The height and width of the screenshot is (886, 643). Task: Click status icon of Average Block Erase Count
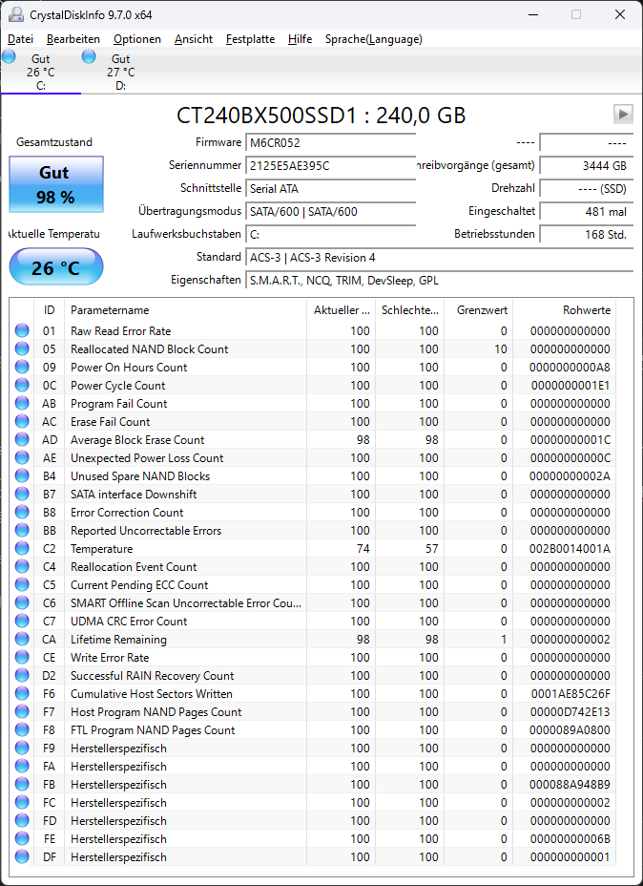click(x=22, y=439)
